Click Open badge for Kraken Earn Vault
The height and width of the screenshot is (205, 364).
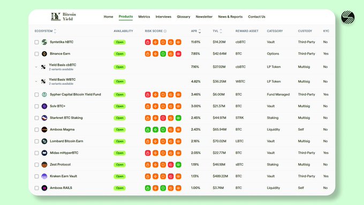(x=119, y=176)
